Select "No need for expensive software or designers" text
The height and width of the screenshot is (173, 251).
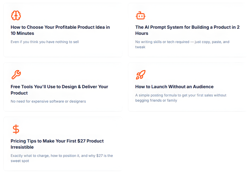click(48, 101)
